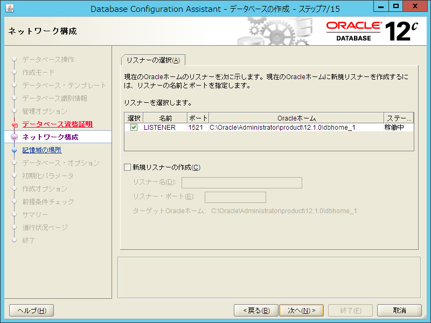The width and height of the screenshot is (431, 323).
Task: Click the サマリー step
Action: 35,214
